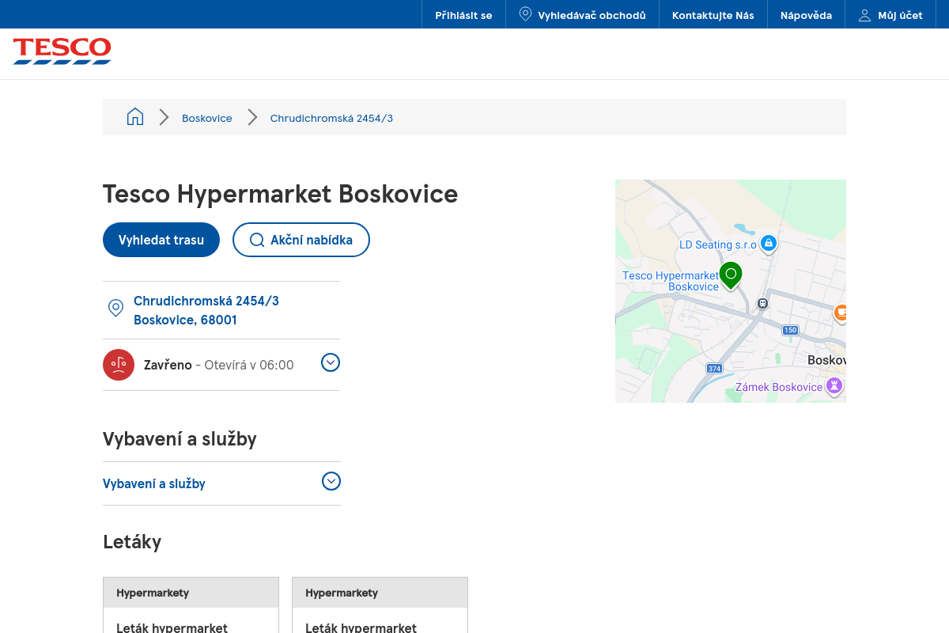Click the 'Zámek Boskovice' map label

tap(779, 387)
